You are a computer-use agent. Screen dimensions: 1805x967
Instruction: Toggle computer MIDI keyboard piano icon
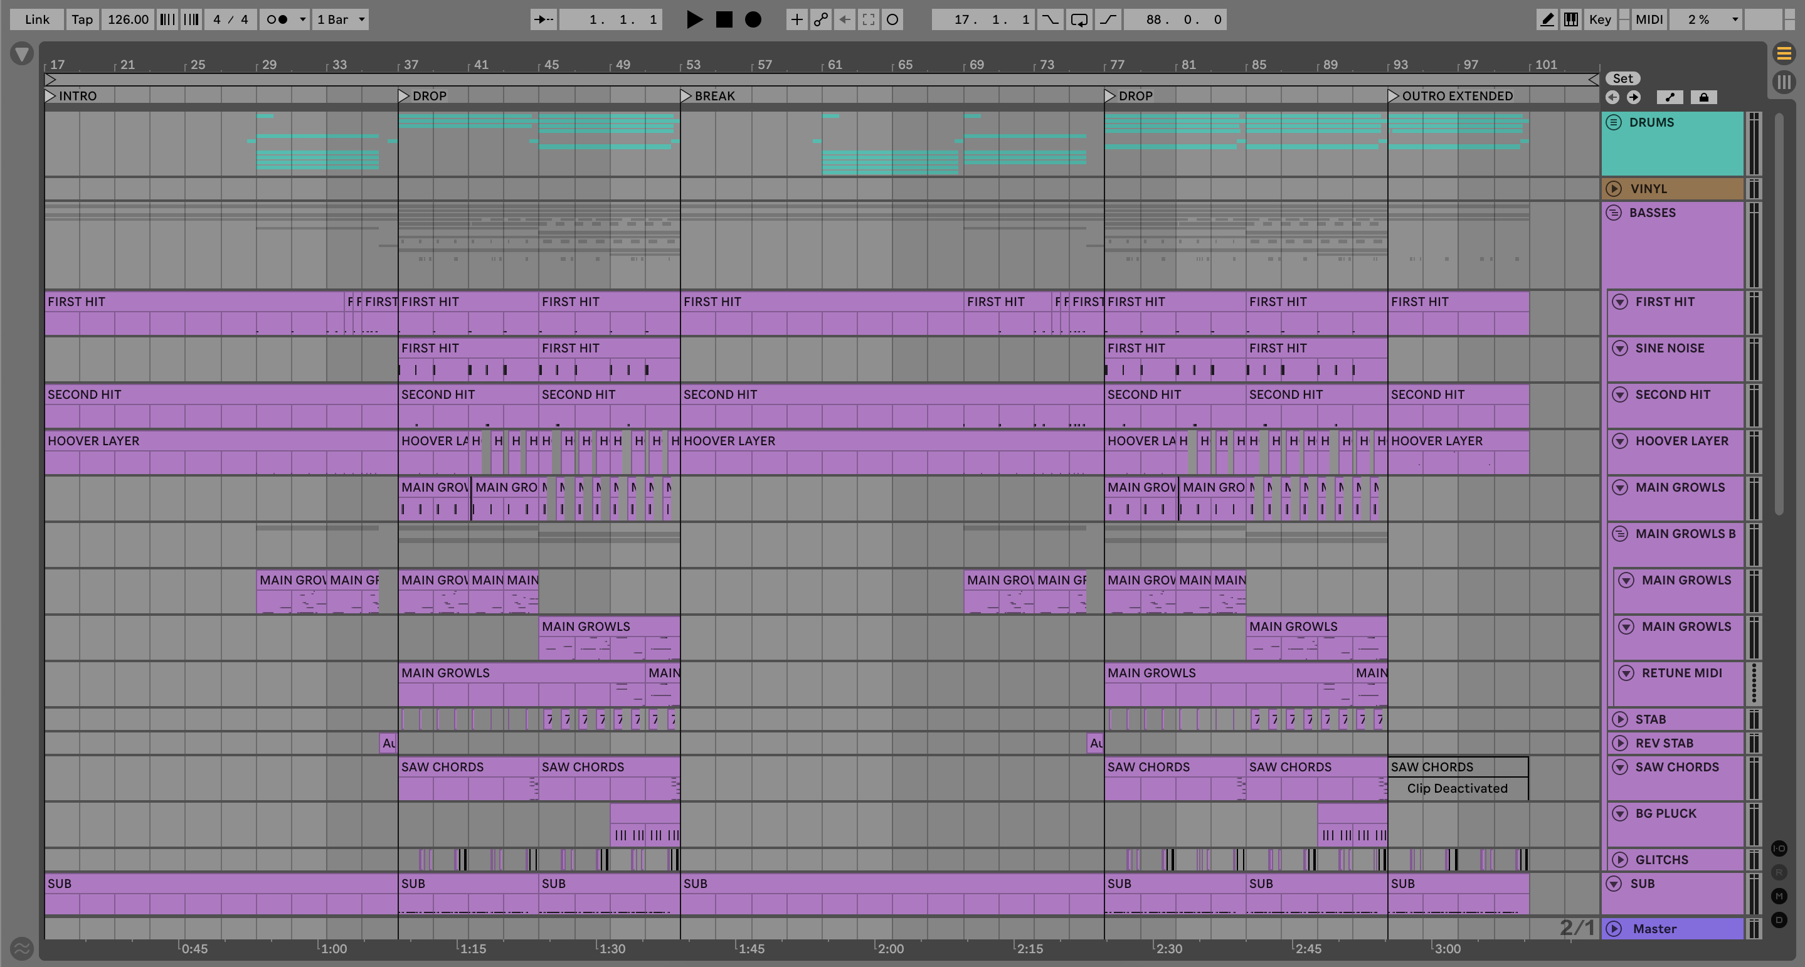1571,19
